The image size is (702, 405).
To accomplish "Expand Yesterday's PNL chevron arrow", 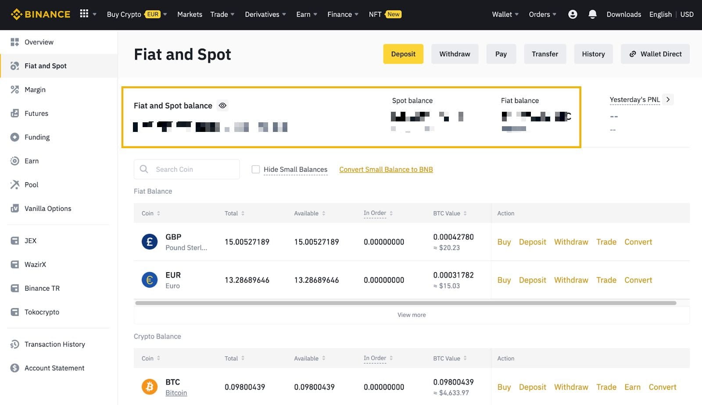I will tap(668, 99).
